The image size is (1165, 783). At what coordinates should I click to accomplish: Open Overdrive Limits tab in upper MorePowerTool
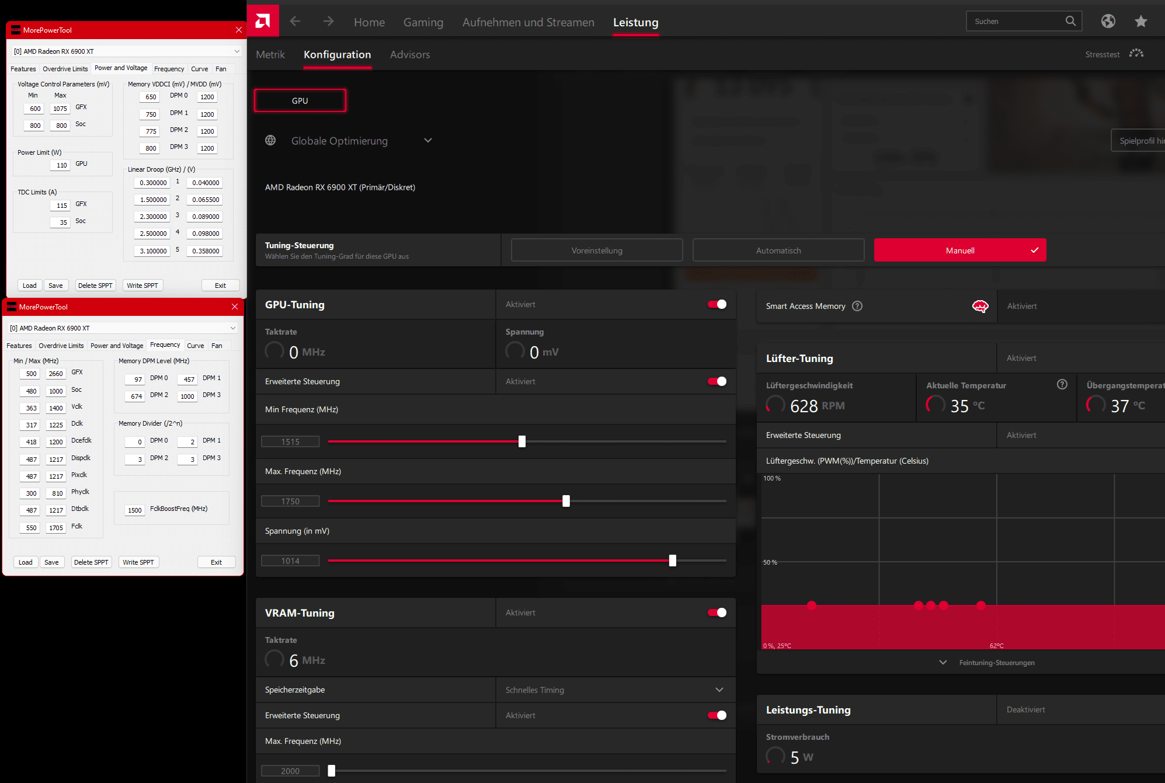pyautogui.click(x=65, y=69)
